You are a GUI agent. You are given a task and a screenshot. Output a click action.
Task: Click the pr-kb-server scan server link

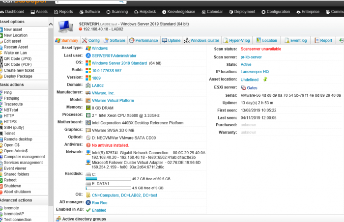click(x=251, y=57)
